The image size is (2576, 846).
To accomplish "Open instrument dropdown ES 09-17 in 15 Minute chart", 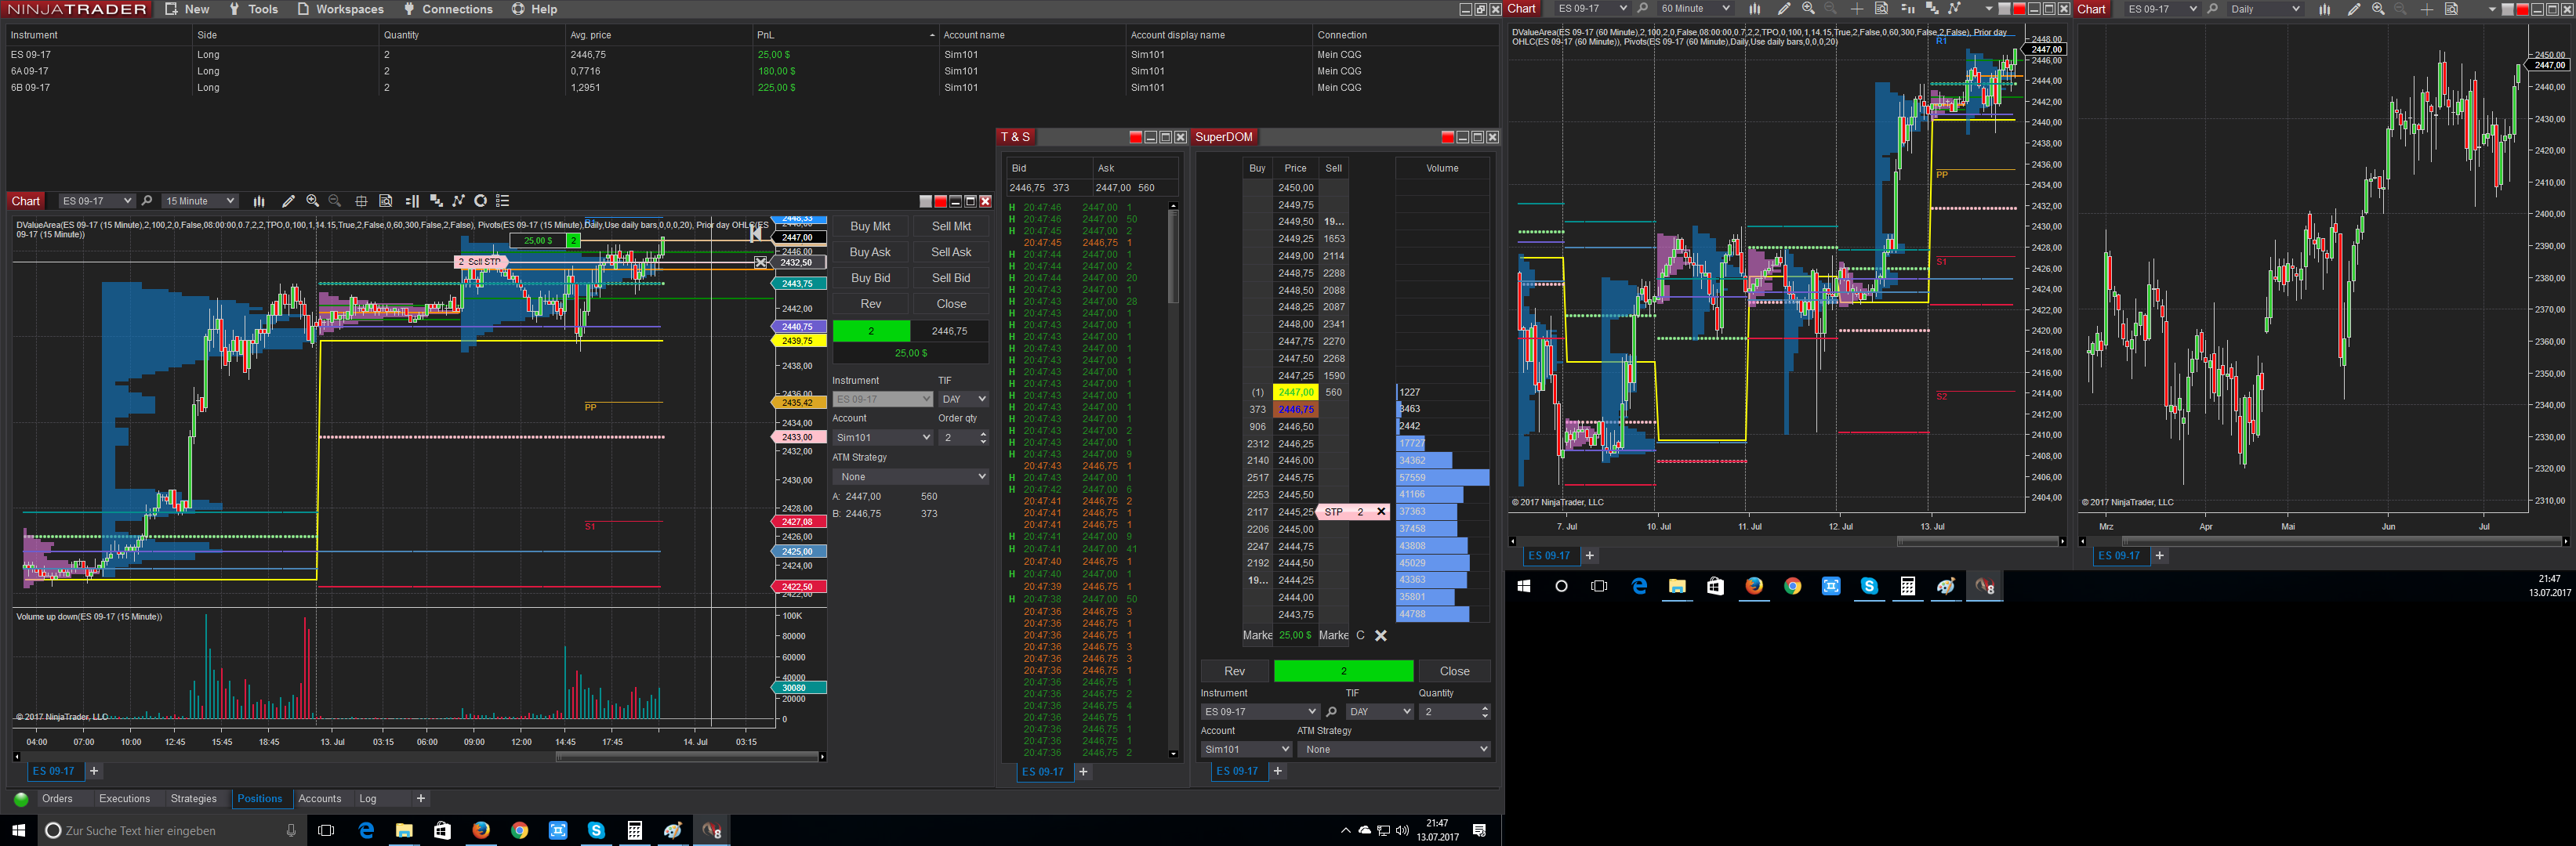I will (96, 201).
